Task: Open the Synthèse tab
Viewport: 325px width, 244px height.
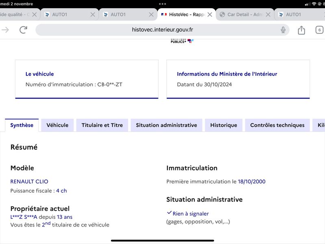Action: [22, 125]
